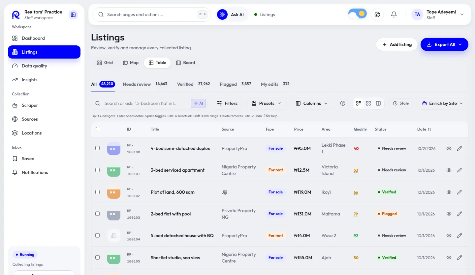Open Insights in the sidebar
475x275 pixels.
click(x=44, y=80)
